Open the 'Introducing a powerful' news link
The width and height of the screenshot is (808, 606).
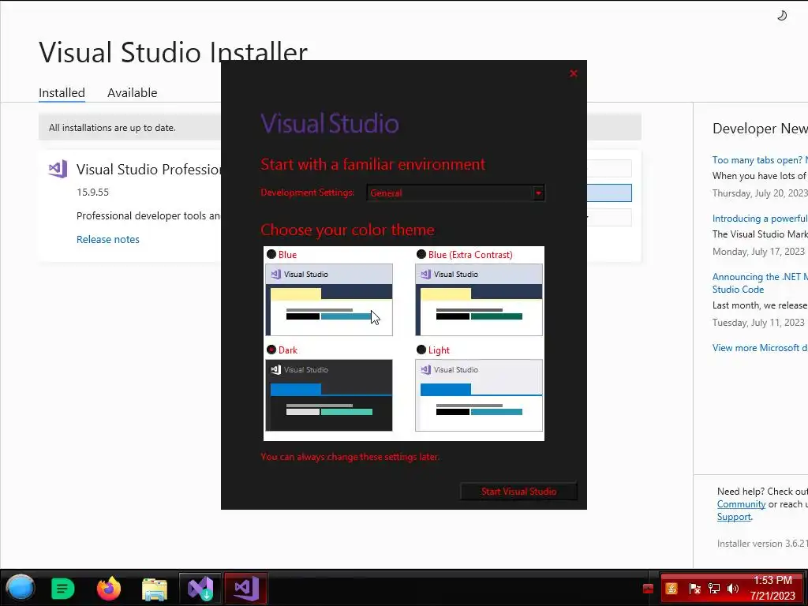click(x=760, y=218)
